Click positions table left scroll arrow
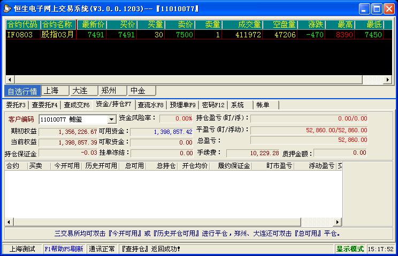 tap(9, 222)
